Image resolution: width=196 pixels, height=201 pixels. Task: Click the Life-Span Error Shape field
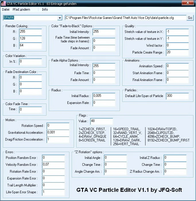53,192
